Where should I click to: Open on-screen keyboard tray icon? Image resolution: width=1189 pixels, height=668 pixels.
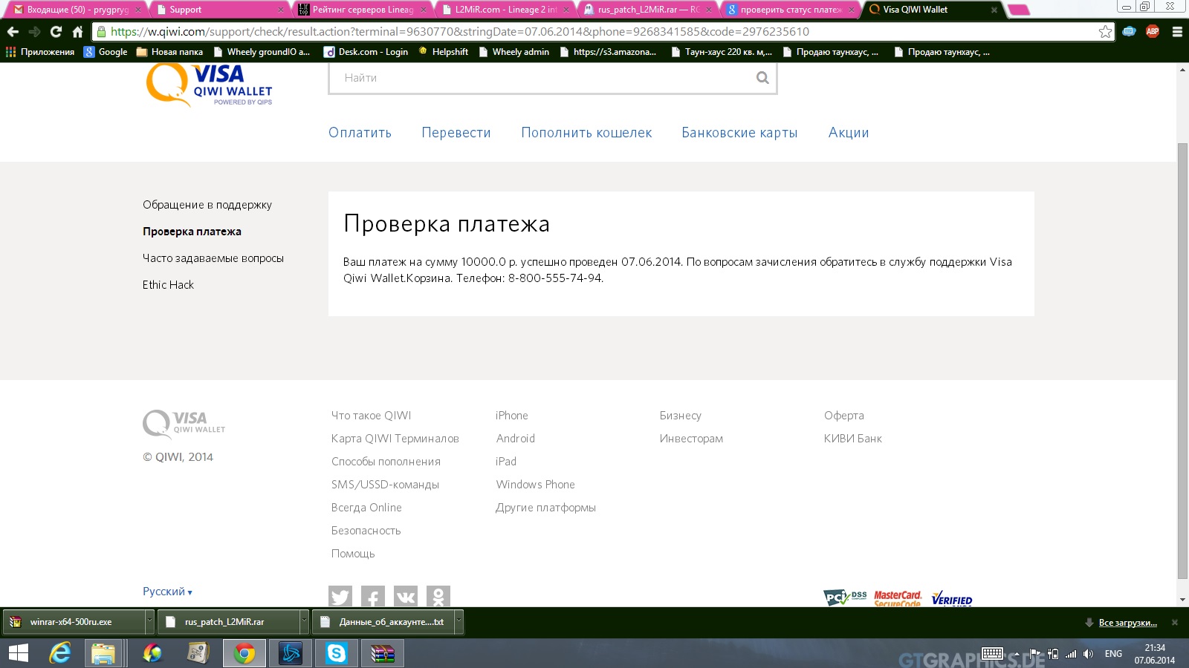(992, 653)
